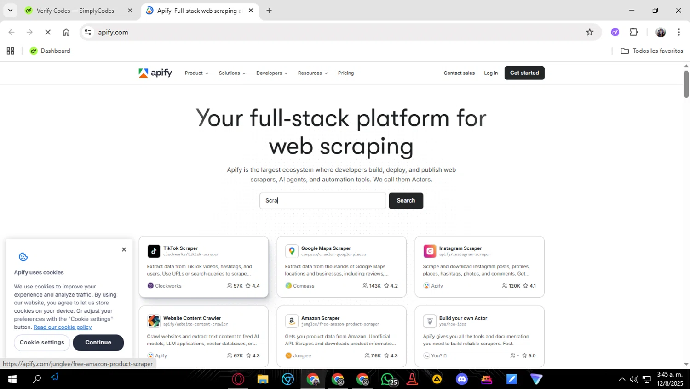
Task: Click the address bar URL apify.com
Action: coord(113,32)
